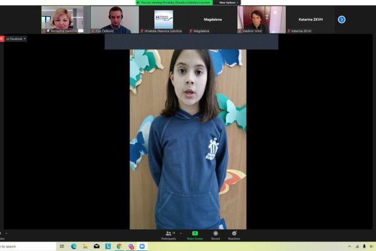Click the green Share Screen icon
Viewport: 376px width, 251px height.
click(194, 233)
